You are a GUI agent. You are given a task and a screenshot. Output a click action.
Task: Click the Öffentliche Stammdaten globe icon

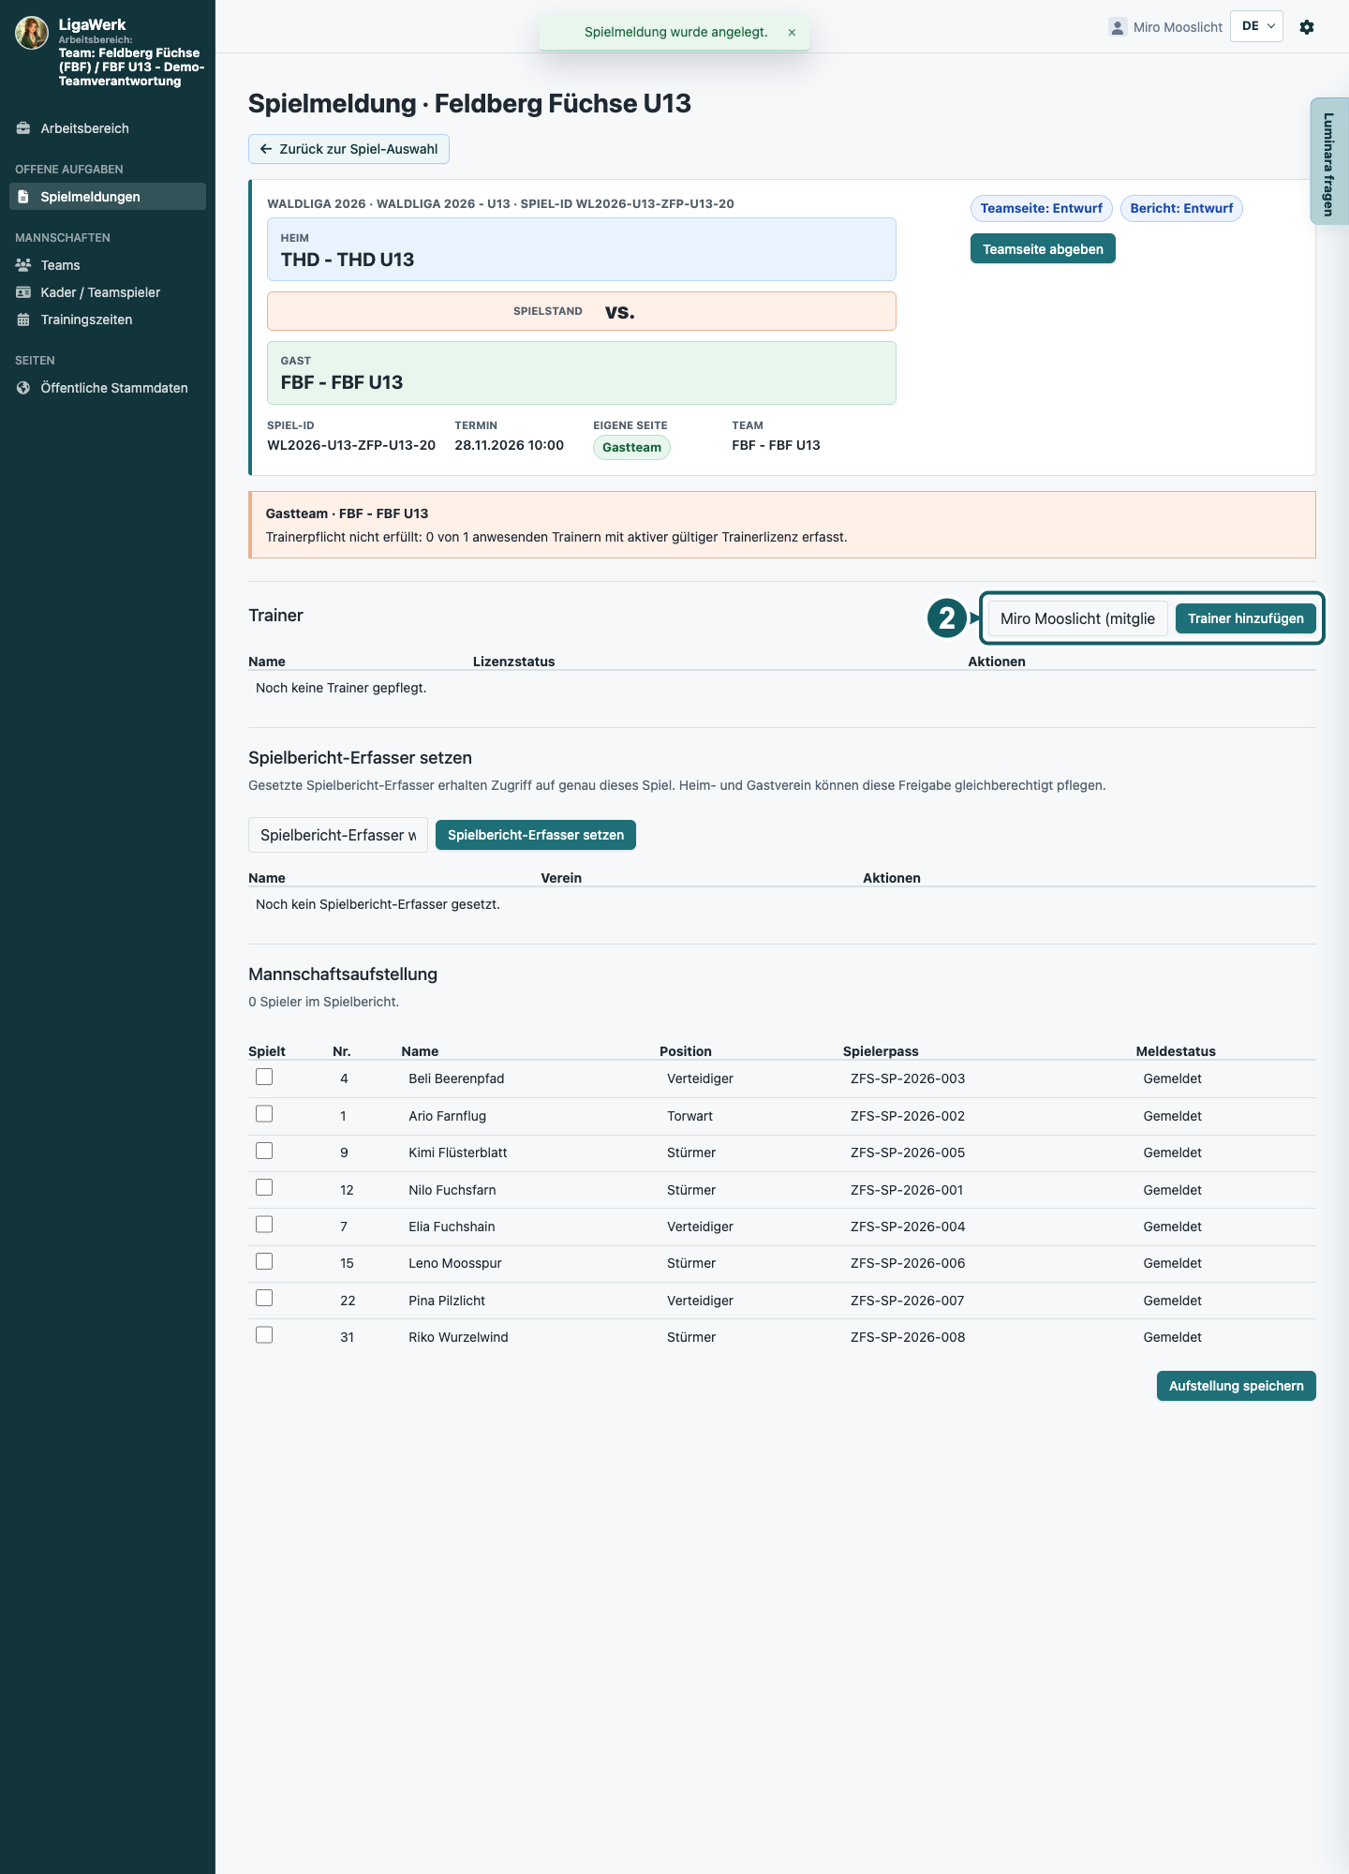(x=23, y=388)
